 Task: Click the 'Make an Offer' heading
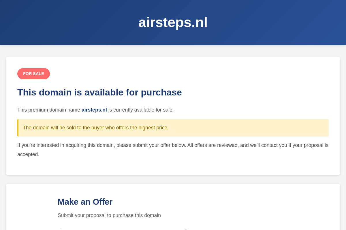pyautogui.click(x=85, y=202)
